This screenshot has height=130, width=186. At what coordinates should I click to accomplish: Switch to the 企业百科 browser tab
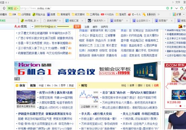point(142,20)
